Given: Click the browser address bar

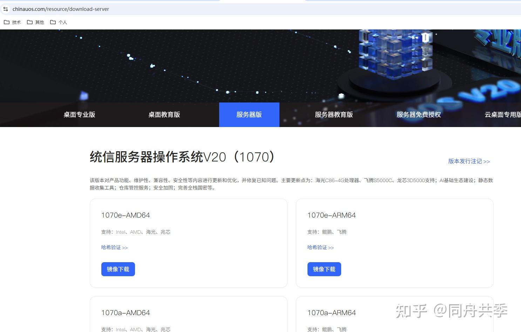Looking at the screenshot, I should coord(140,9).
